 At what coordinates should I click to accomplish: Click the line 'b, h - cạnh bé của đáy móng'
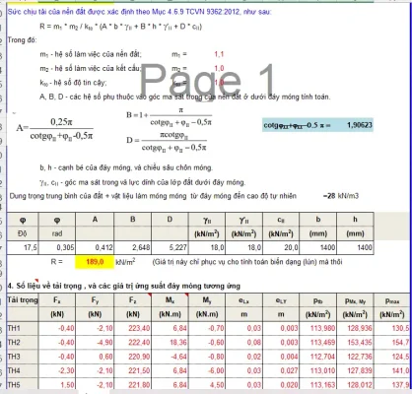[x=126, y=167]
